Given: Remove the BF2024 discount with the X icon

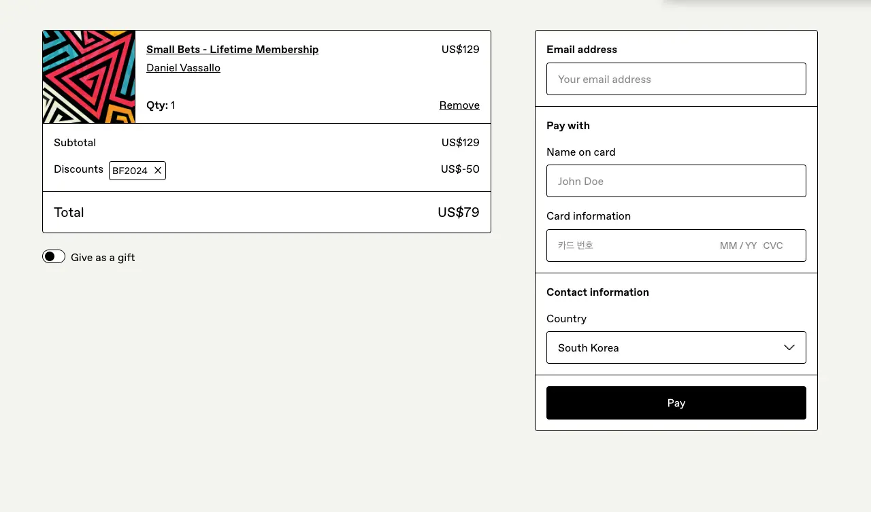Looking at the screenshot, I should [158, 171].
